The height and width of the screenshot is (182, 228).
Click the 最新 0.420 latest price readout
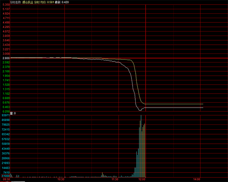[62, 2]
